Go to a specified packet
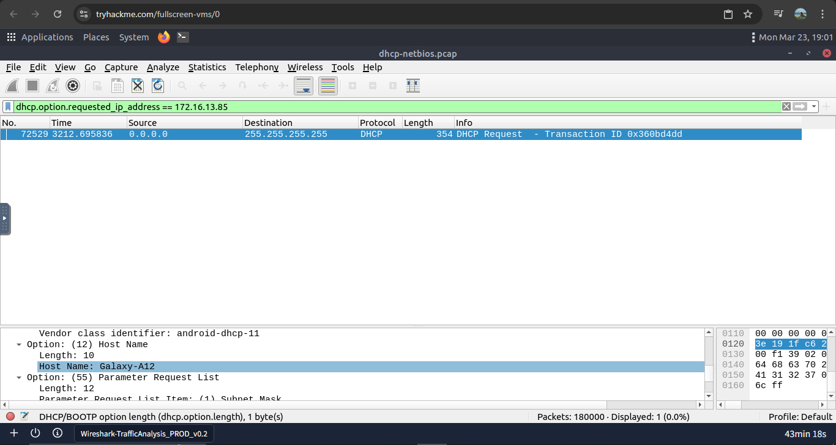This screenshot has height=445, width=836. click(243, 86)
